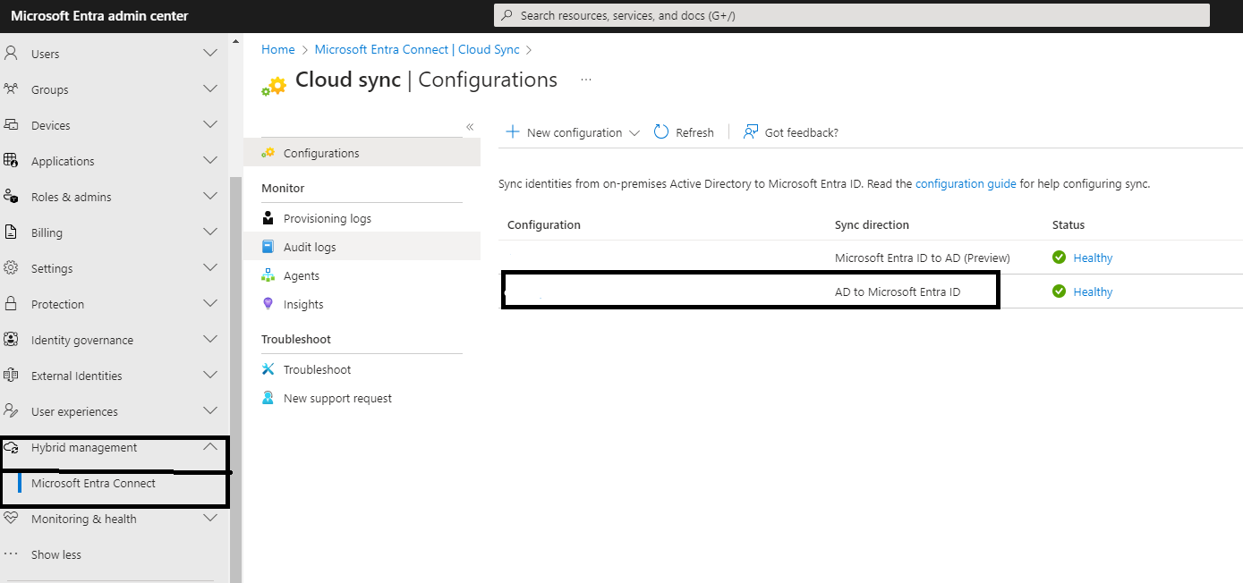Click the Show less ellipsis icon

[x=11, y=554]
